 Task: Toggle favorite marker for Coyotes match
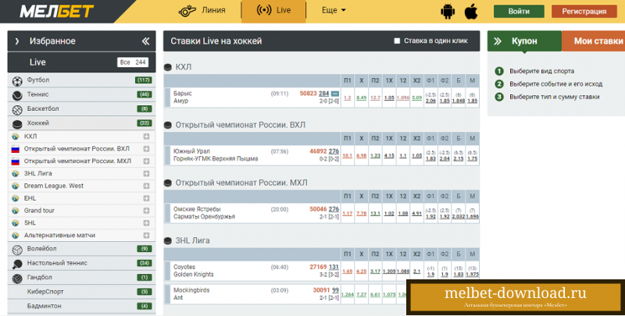[168, 271]
